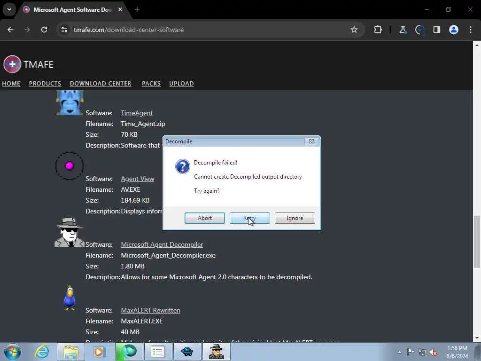Open the HOME navigation item
The image size is (481, 361).
coord(11,84)
